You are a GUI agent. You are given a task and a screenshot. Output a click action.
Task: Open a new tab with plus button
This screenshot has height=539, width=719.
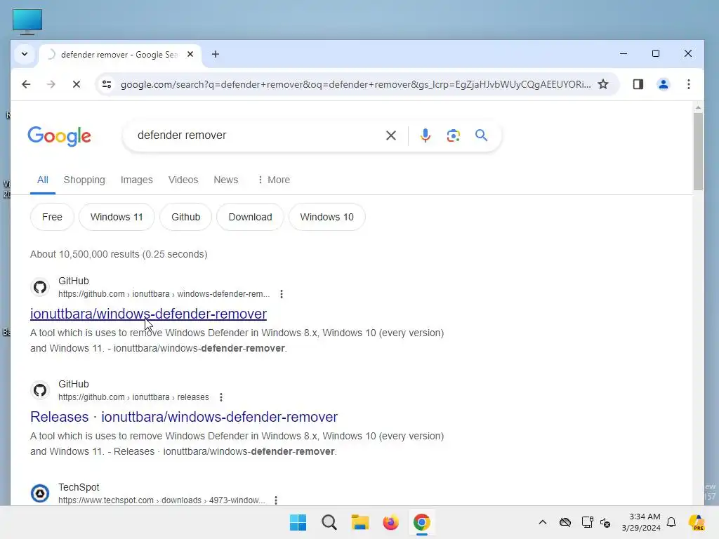[x=215, y=54]
